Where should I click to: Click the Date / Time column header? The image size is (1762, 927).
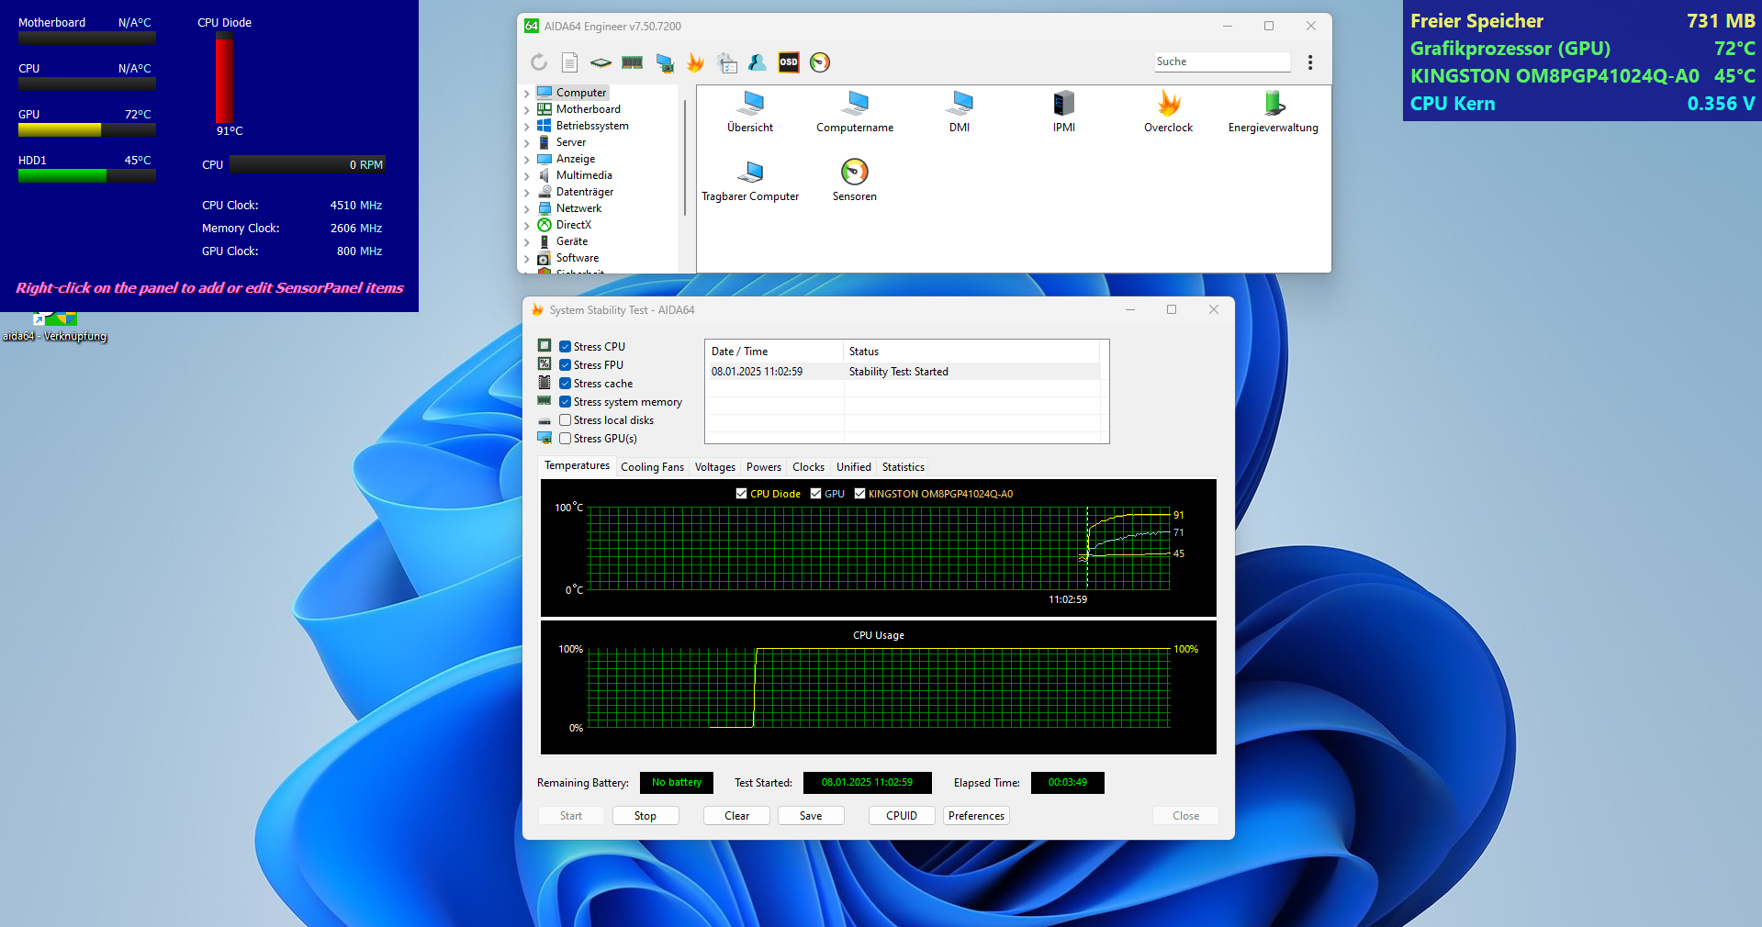[774, 352]
